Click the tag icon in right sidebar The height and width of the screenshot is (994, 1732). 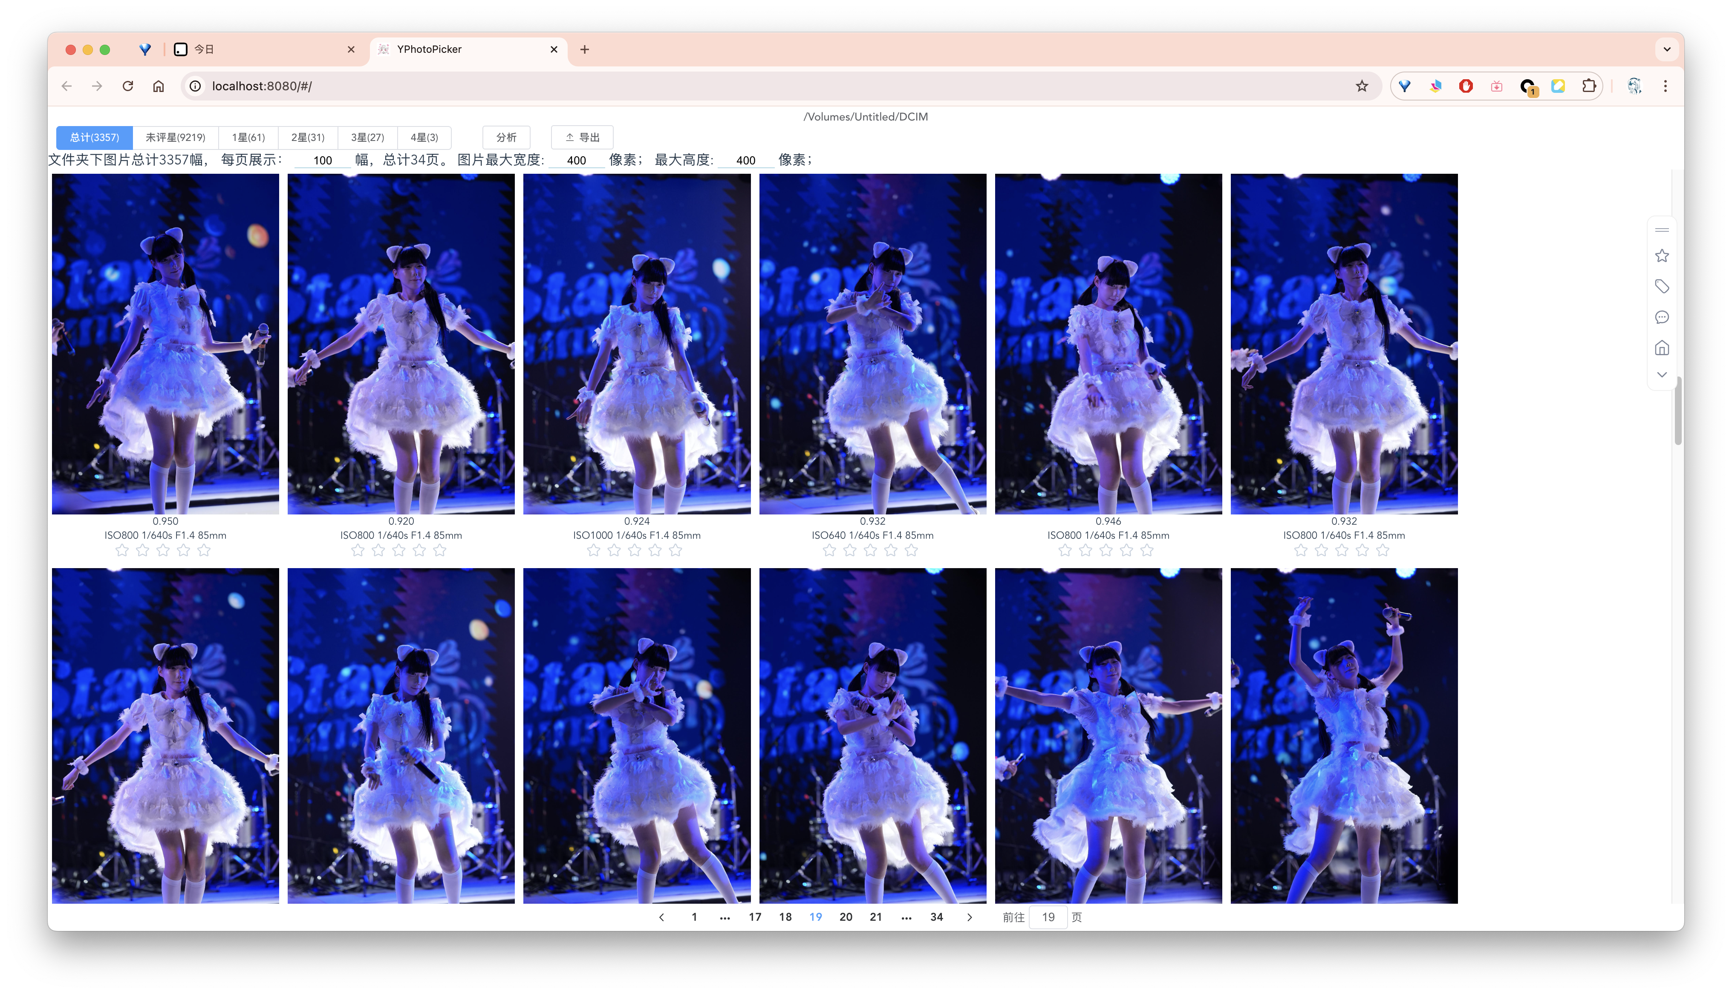click(1662, 287)
